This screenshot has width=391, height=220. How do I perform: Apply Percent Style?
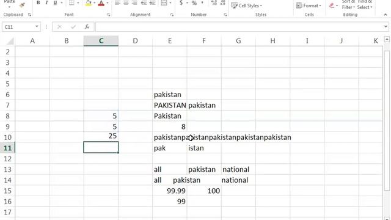(x=194, y=3)
